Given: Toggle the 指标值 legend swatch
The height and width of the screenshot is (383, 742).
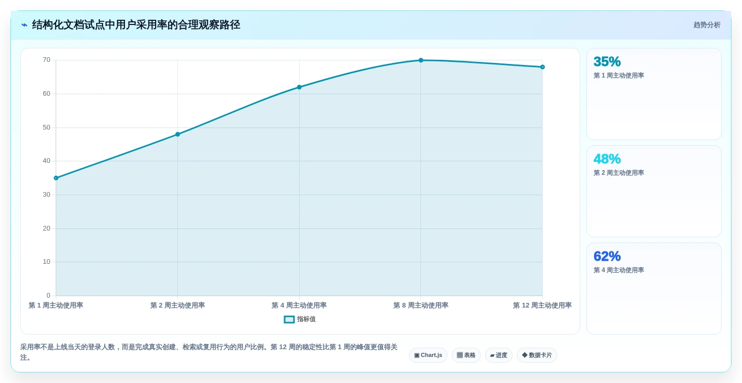Looking at the screenshot, I should [289, 320].
